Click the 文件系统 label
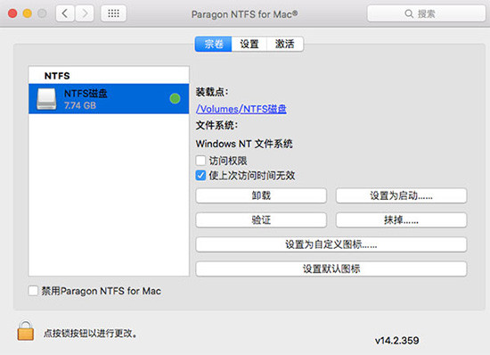The height and width of the screenshot is (355, 490). point(216,126)
